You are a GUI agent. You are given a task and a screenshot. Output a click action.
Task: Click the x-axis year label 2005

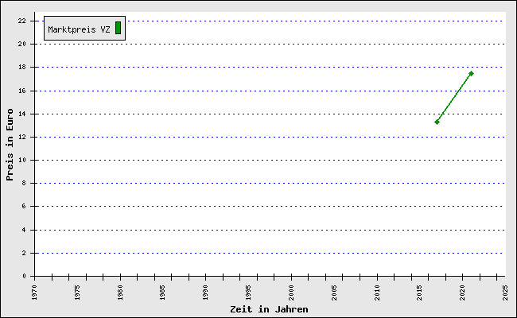[x=334, y=293]
